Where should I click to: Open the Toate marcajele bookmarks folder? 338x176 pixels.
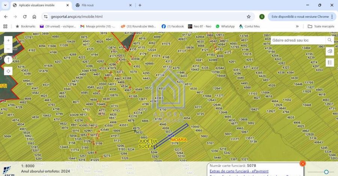click(x=321, y=26)
